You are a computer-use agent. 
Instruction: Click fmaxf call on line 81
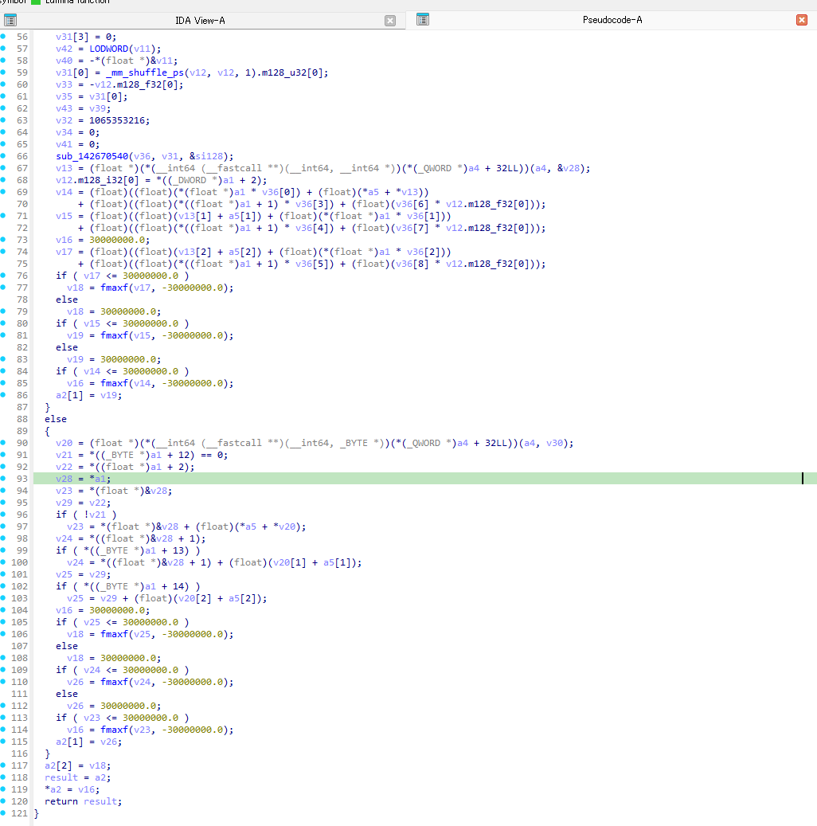[x=115, y=335]
